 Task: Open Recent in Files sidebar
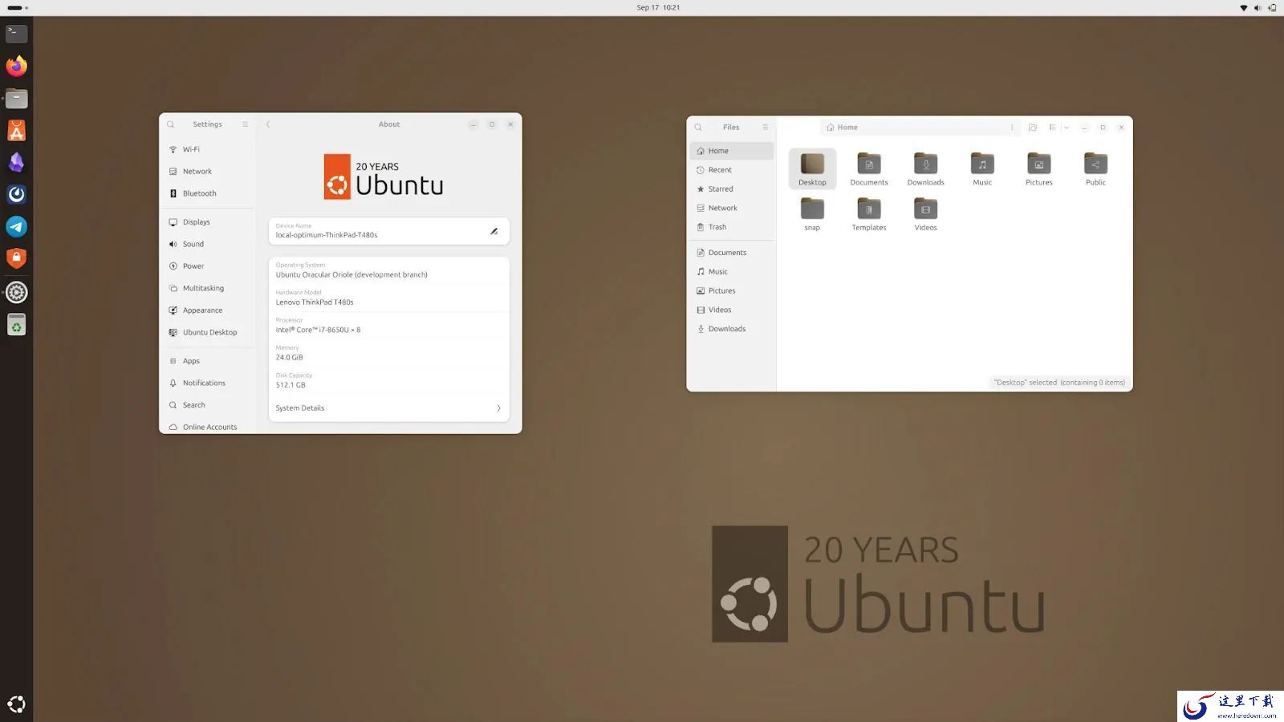pyautogui.click(x=732, y=170)
